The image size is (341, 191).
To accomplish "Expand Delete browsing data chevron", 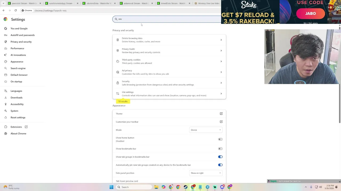I will click(x=221, y=40).
